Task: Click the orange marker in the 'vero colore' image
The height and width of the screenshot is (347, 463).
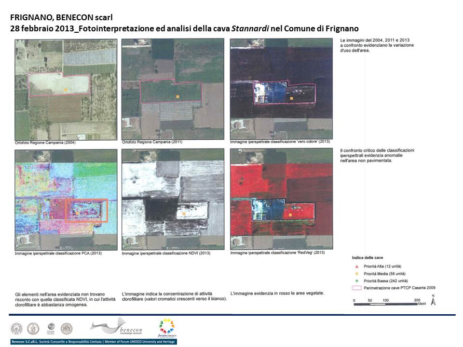Action: [291, 98]
